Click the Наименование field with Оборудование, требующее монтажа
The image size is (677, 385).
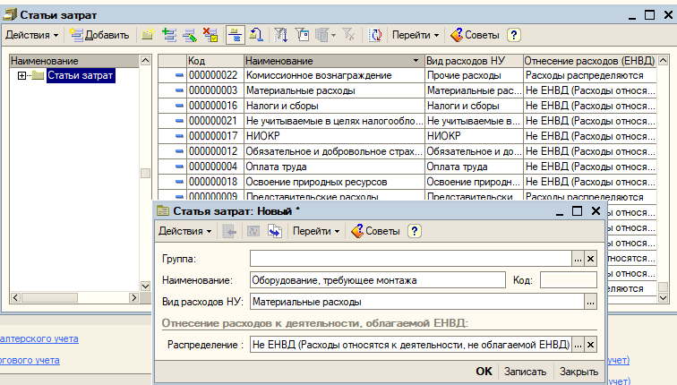coord(378,280)
